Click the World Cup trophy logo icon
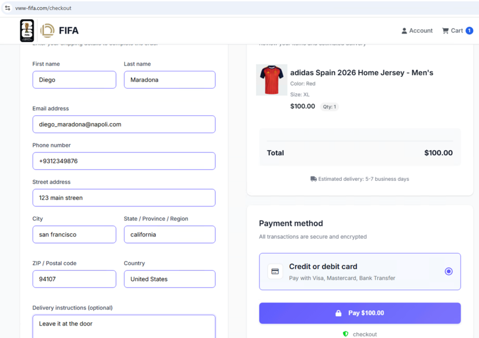This screenshot has width=479, height=338. click(27, 31)
